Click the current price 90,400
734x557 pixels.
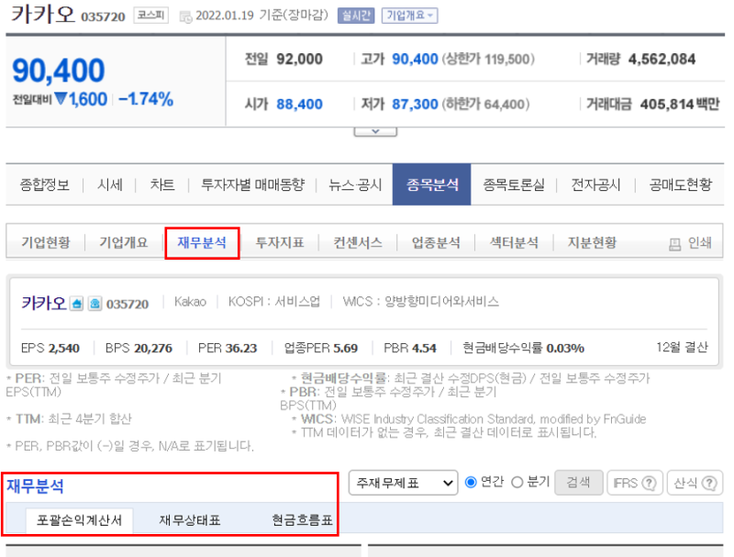(x=59, y=71)
